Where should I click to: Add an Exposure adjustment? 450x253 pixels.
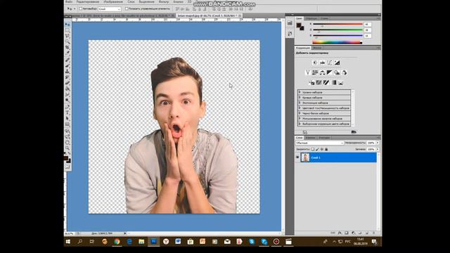337,63
